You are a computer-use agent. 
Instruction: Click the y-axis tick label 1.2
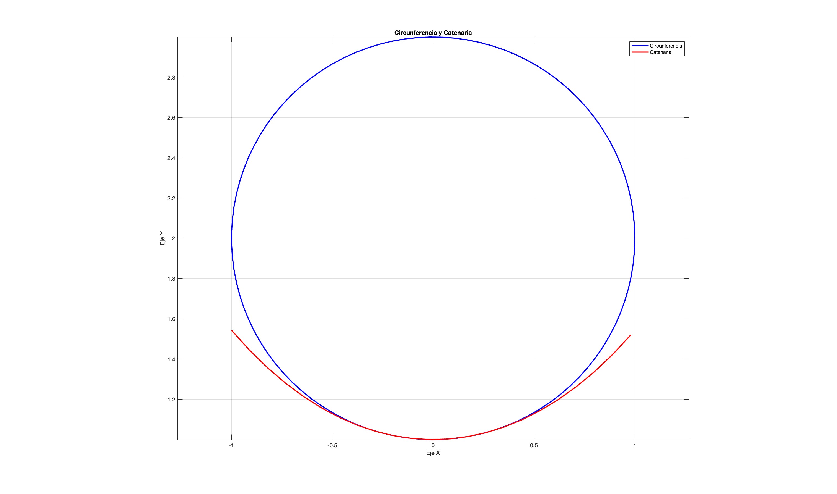click(171, 400)
